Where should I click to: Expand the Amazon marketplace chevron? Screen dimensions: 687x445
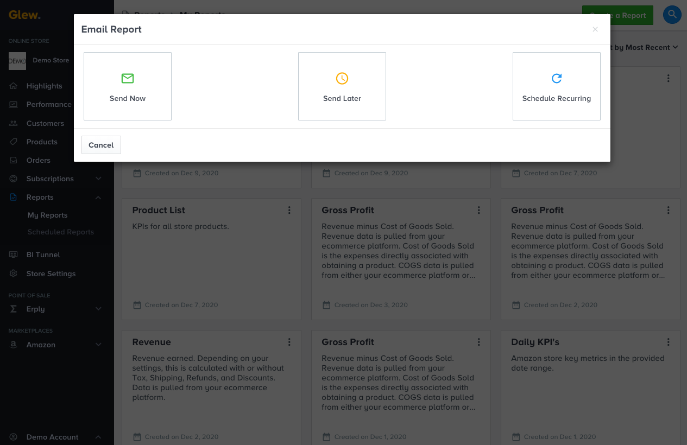click(98, 345)
